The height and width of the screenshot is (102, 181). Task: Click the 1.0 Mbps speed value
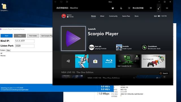pos(104,94)
